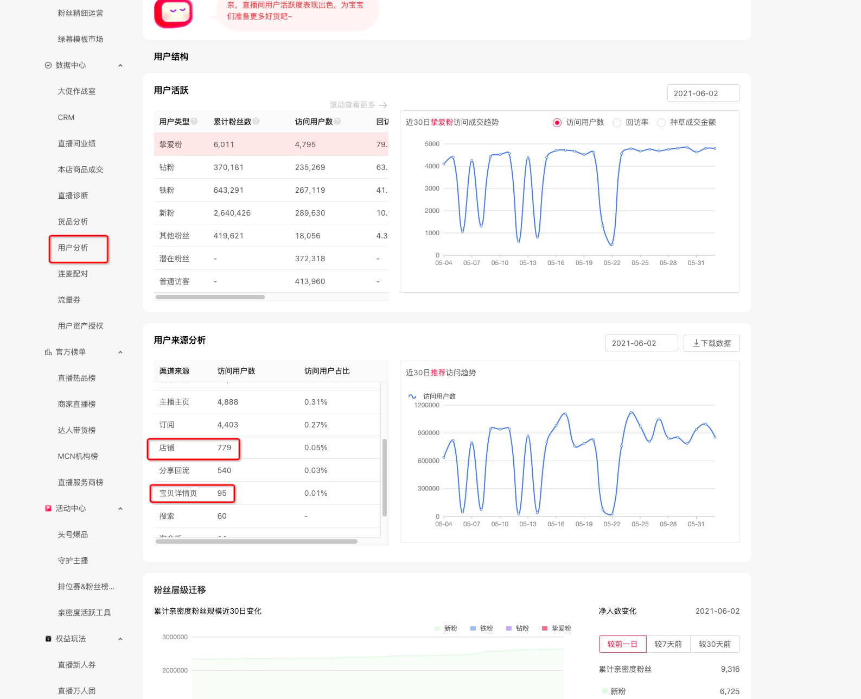Select the 回访率 radio option

click(617, 123)
